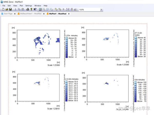
Task: Switch to the Start Page tab
Action: pos(8,14)
